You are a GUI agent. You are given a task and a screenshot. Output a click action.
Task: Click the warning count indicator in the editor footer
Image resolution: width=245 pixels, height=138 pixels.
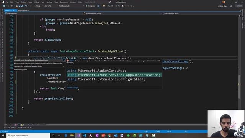point(23,125)
